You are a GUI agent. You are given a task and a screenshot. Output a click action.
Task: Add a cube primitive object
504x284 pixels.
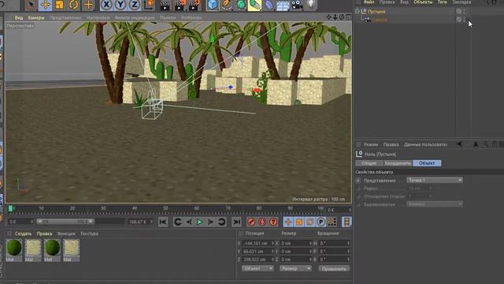click(213, 5)
